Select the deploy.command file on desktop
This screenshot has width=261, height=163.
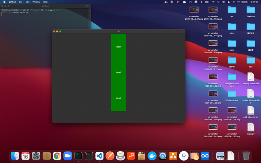point(251,77)
